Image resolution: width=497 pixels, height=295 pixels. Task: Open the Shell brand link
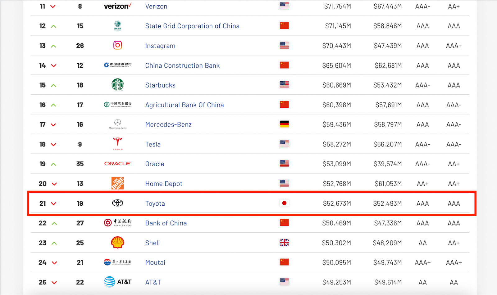point(153,243)
